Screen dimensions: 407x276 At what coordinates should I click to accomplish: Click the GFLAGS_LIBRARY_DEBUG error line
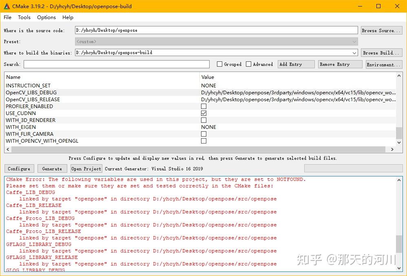39,244
